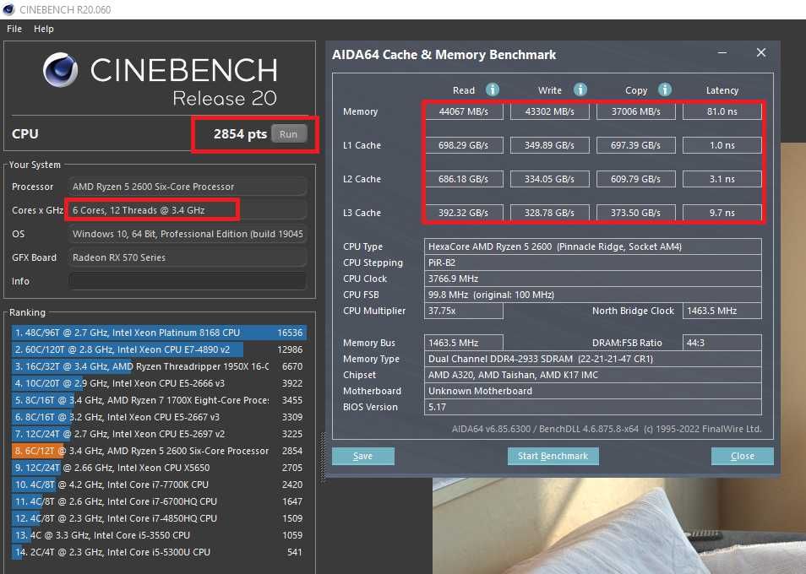The image size is (806, 574).
Task: Click the CPU FSB value 99.8 MHz
Action: coord(593,295)
